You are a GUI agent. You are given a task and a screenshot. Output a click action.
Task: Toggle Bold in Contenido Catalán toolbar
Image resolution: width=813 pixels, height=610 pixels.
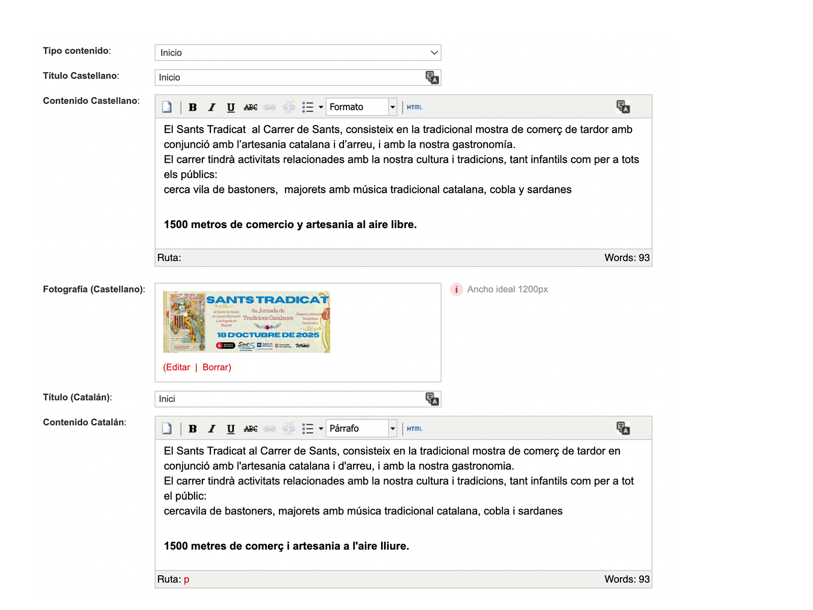(x=193, y=429)
